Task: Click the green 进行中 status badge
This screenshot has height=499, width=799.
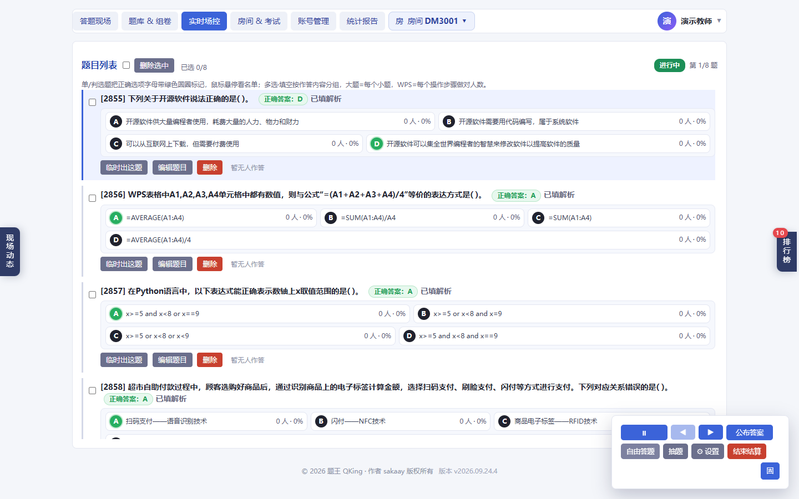Action: [x=670, y=65]
